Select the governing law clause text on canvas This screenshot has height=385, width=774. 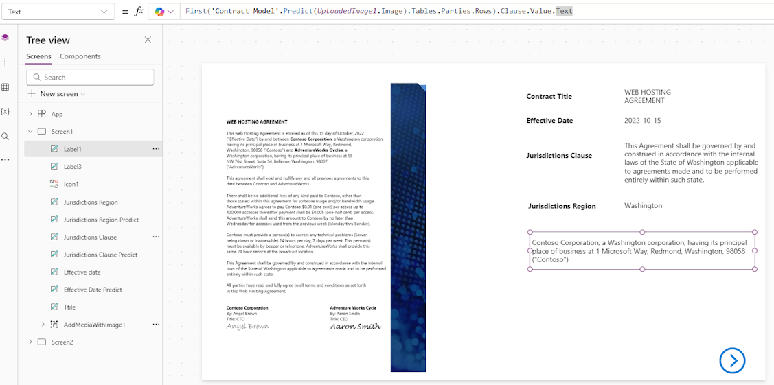click(x=691, y=163)
